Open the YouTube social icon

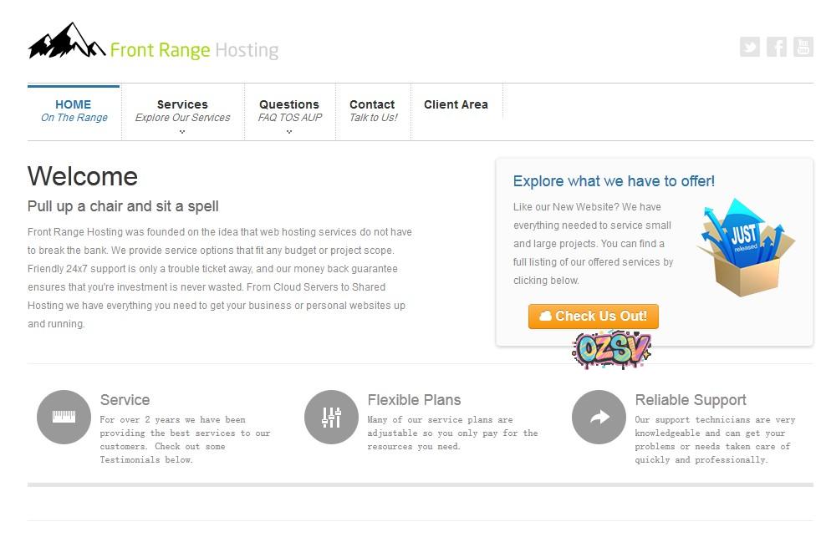(x=803, y=47)
